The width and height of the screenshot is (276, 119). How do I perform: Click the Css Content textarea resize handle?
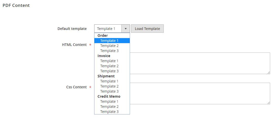269,103
